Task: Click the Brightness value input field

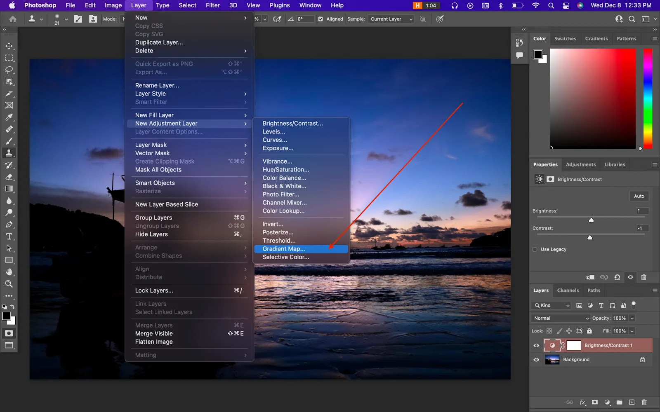Action: (x=642, y=211)
